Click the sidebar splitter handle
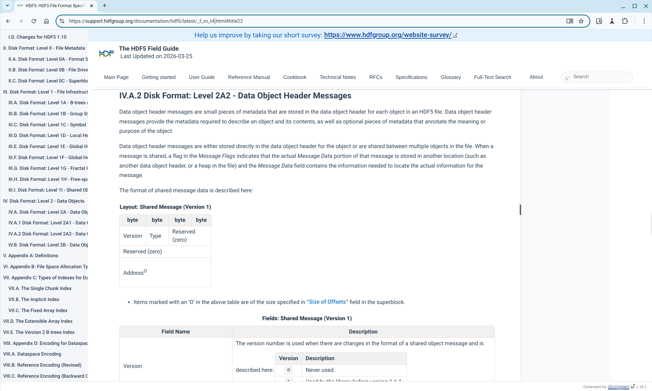The height and width of the screenshot is (391, 652). tap(520, 210)
